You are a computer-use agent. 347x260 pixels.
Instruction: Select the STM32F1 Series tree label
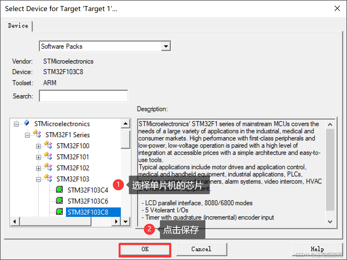68,135
